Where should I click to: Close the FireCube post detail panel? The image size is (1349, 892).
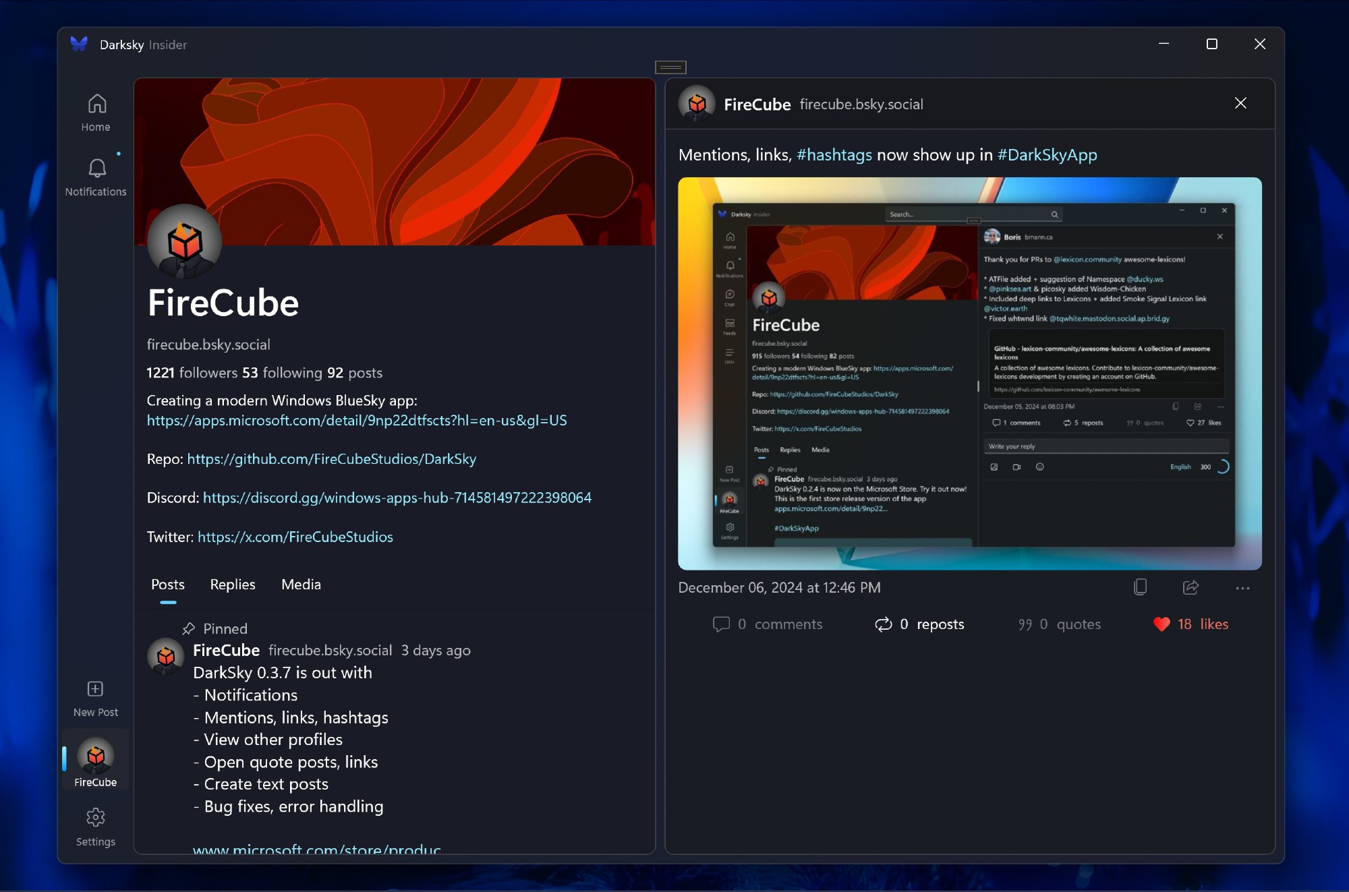(1240, 103)
